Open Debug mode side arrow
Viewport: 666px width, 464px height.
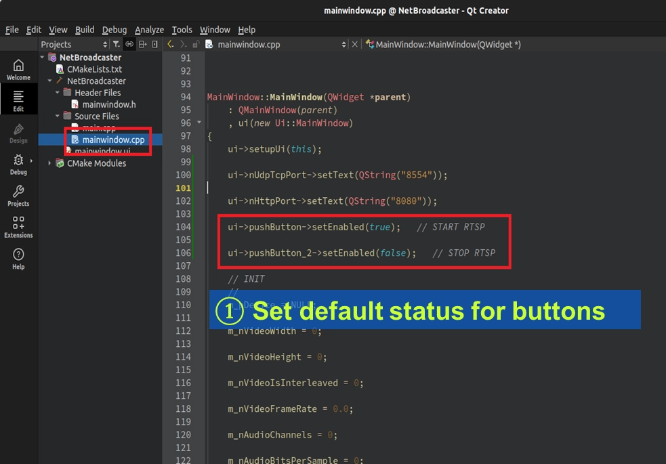coord(31,161)
